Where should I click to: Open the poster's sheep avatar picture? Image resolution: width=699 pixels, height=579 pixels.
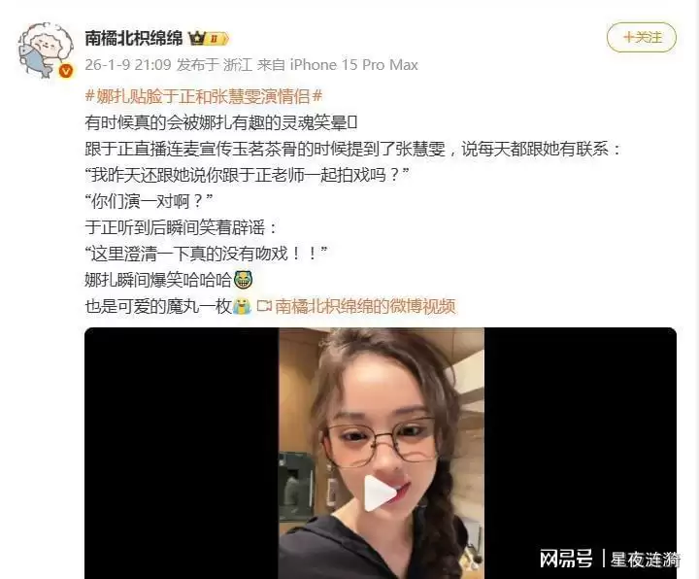[x=45, y=50]
